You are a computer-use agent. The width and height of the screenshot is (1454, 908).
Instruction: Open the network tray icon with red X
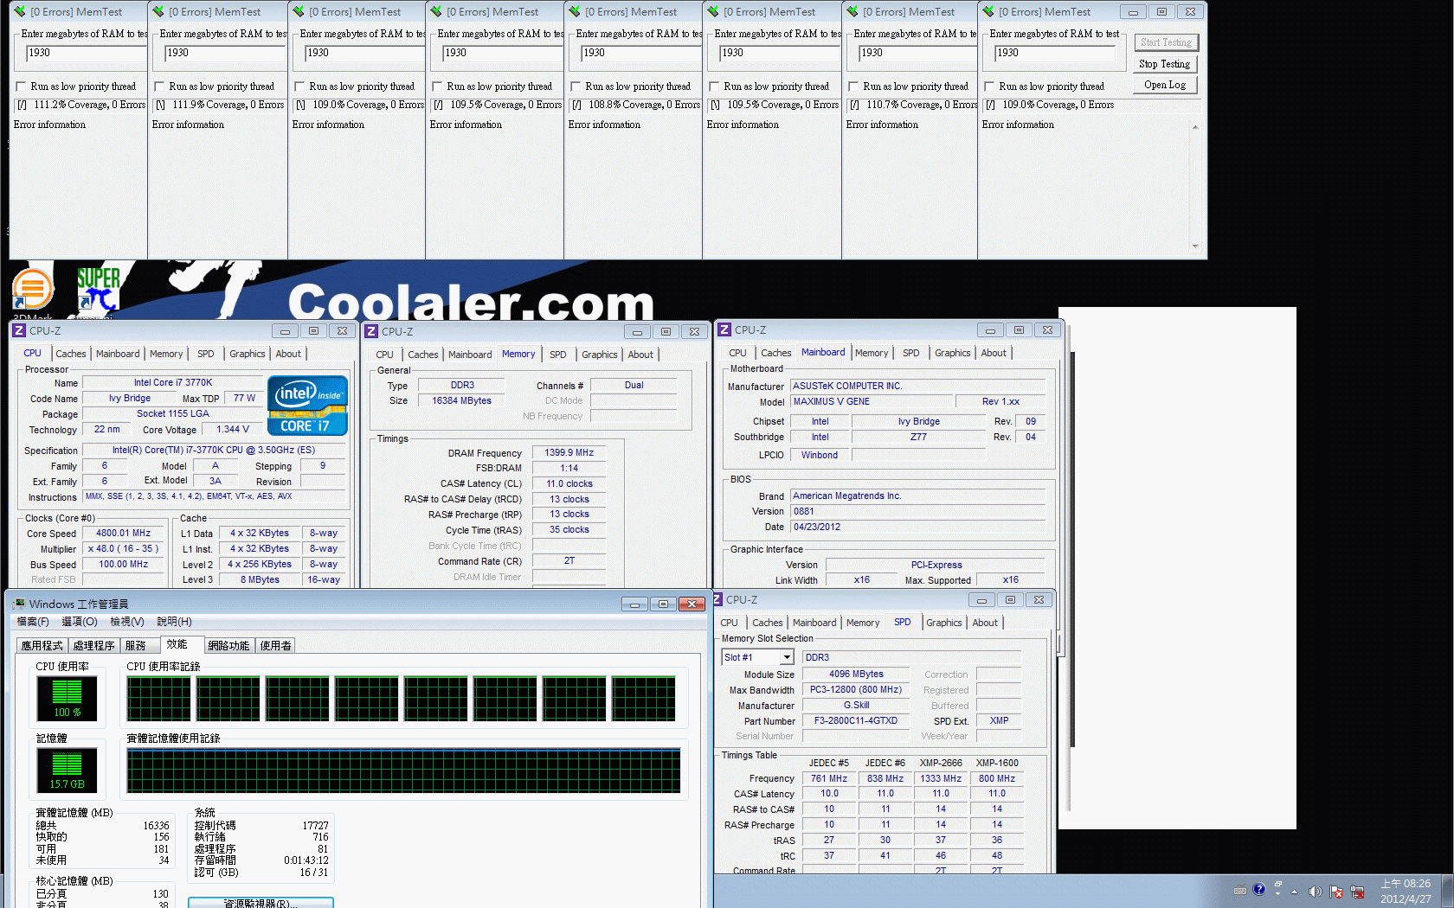pyautogui.click(x=1357, y=892)
